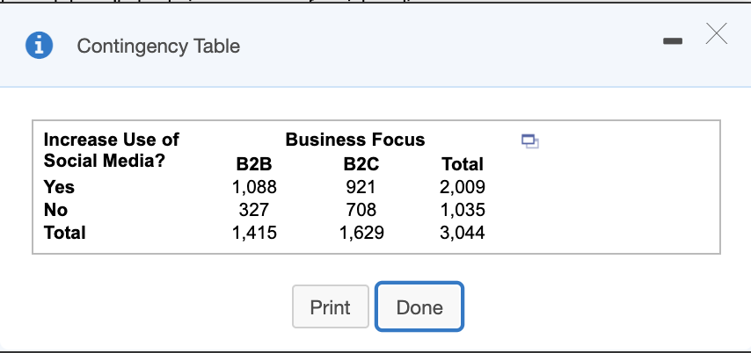The width and height of the screenshot is (751, 353).
Task: Select the No row label
Action: tap(55, 210)
